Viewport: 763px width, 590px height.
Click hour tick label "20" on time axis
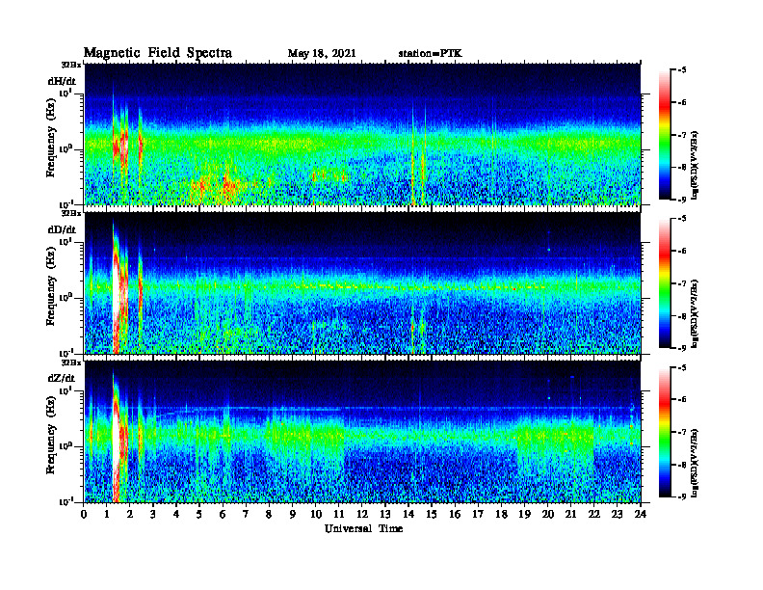point(547,515)
